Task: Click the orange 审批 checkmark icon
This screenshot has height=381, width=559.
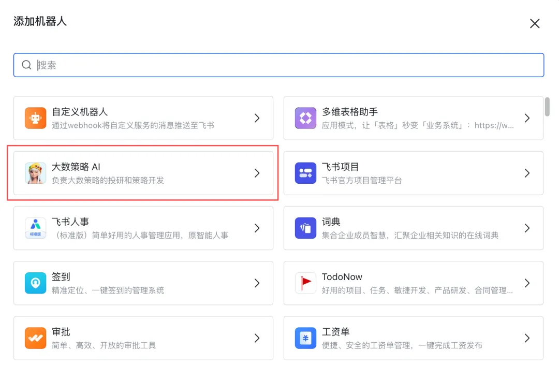Action: (35, 338)
